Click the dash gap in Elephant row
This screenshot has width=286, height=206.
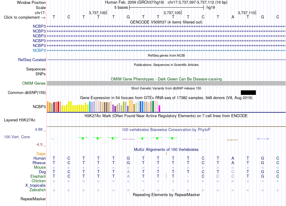point(188,176)
